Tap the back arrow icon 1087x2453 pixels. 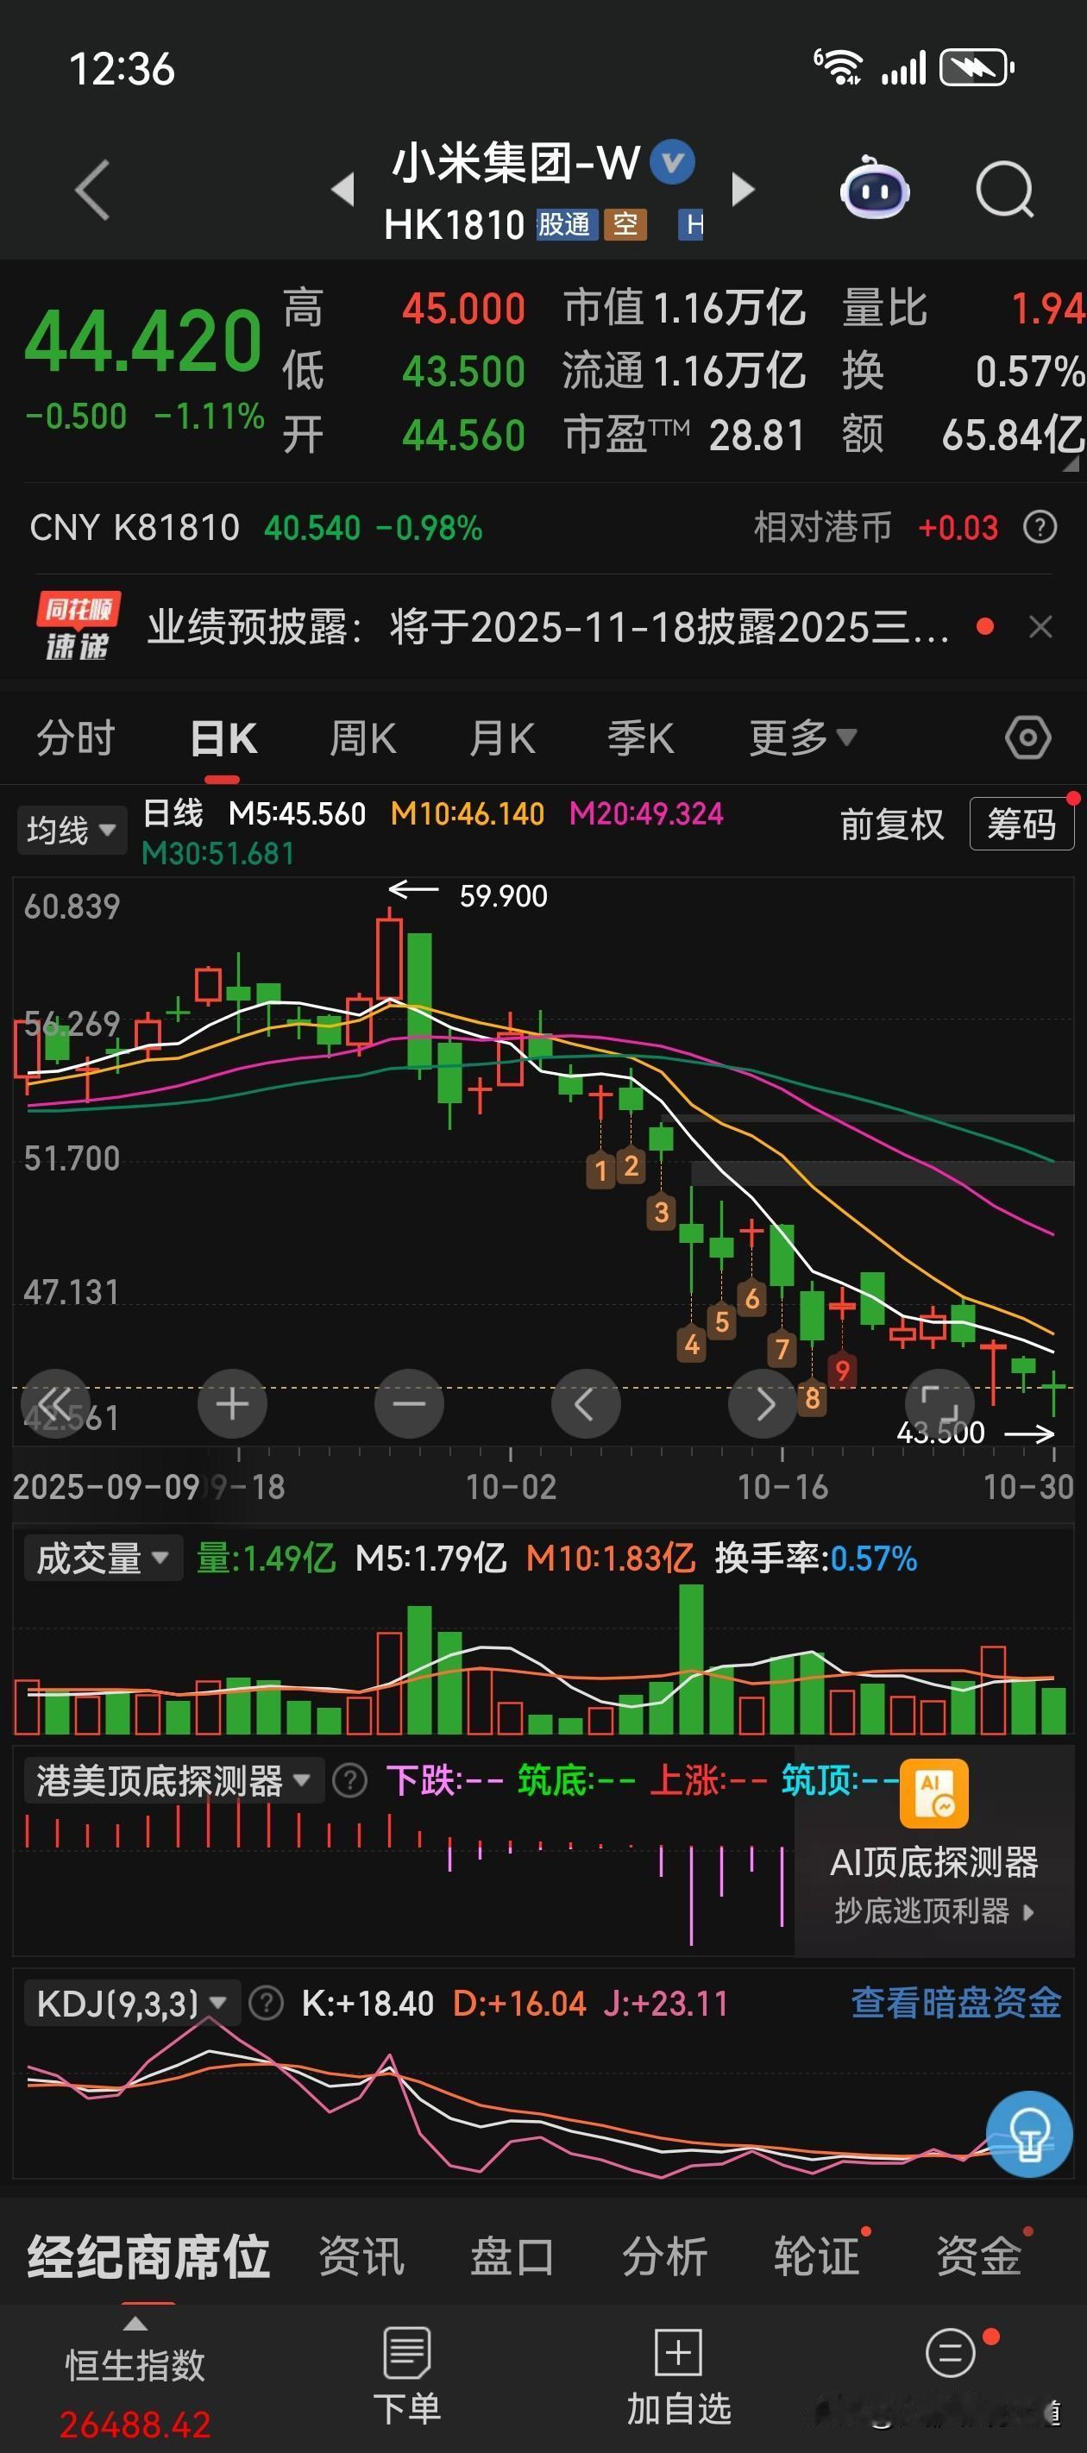click(91, 190)
